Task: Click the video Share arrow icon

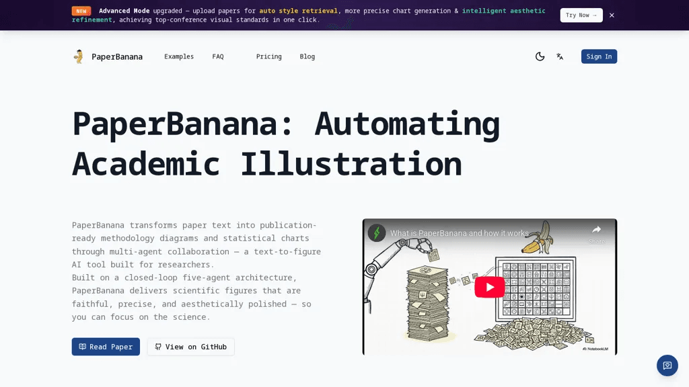Action: tap(596, 230)
